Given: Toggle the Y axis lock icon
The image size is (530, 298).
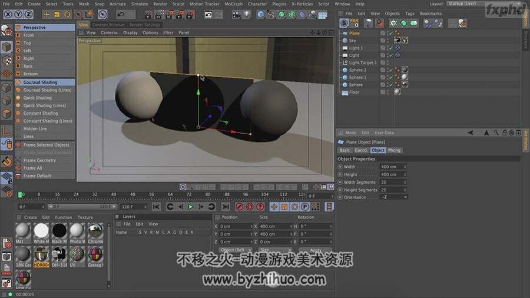Looking at the screenshot, I should (x=18, y=14).
